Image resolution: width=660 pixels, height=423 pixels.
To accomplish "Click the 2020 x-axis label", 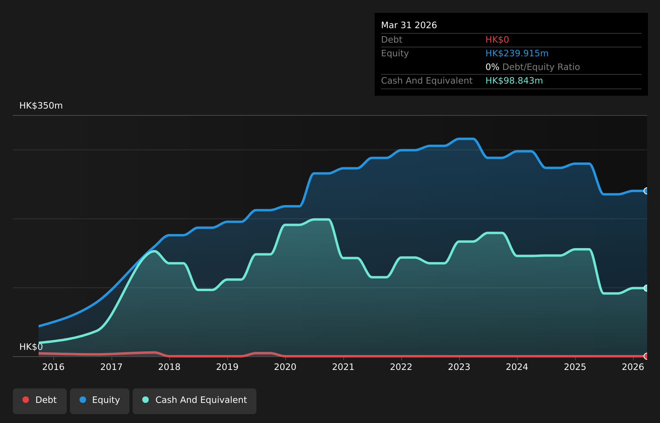I will point(285,367).
